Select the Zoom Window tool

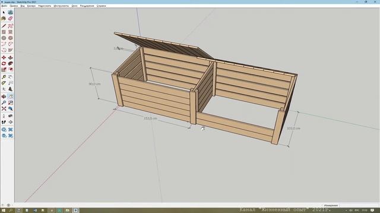(11, 102)
